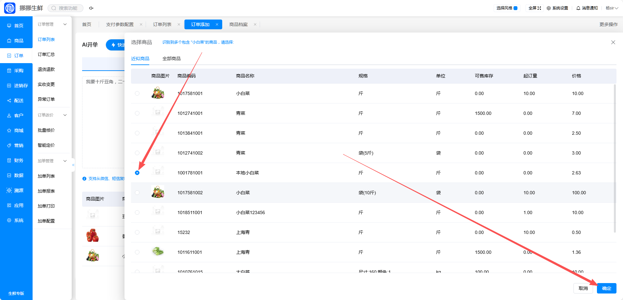
Task: Select radio for 本地小白菜 row
Action: 137,173
